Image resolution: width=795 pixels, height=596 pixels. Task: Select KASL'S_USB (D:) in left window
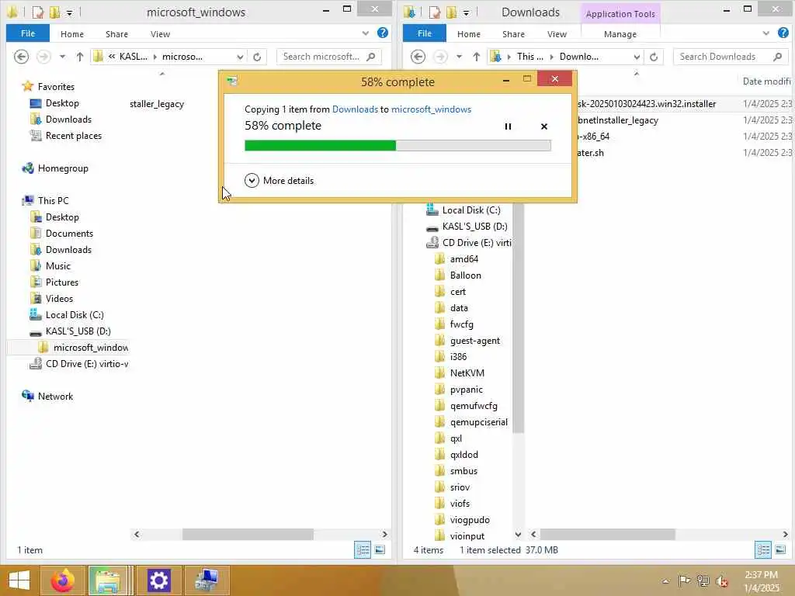71,331
